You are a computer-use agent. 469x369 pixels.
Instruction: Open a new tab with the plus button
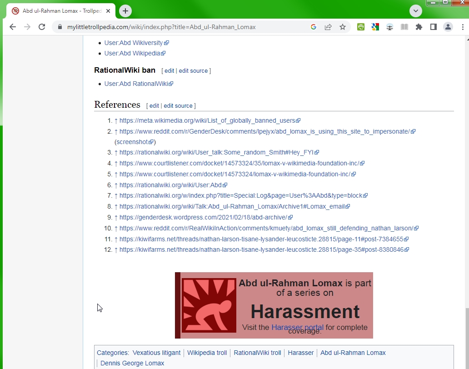click(125, 11)
